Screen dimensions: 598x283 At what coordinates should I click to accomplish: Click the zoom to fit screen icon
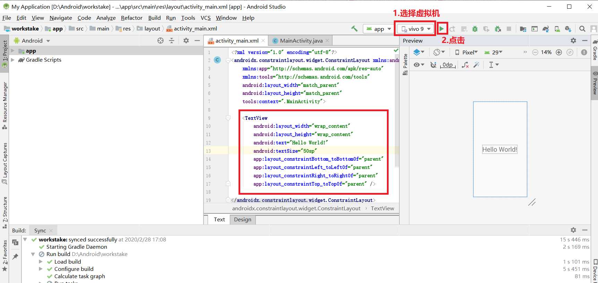pos(570,52)
